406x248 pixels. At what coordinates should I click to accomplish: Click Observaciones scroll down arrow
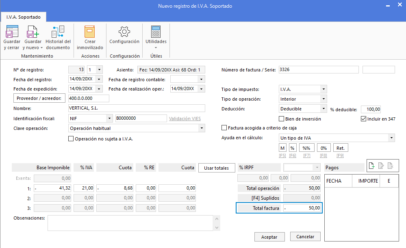(217, 228)
